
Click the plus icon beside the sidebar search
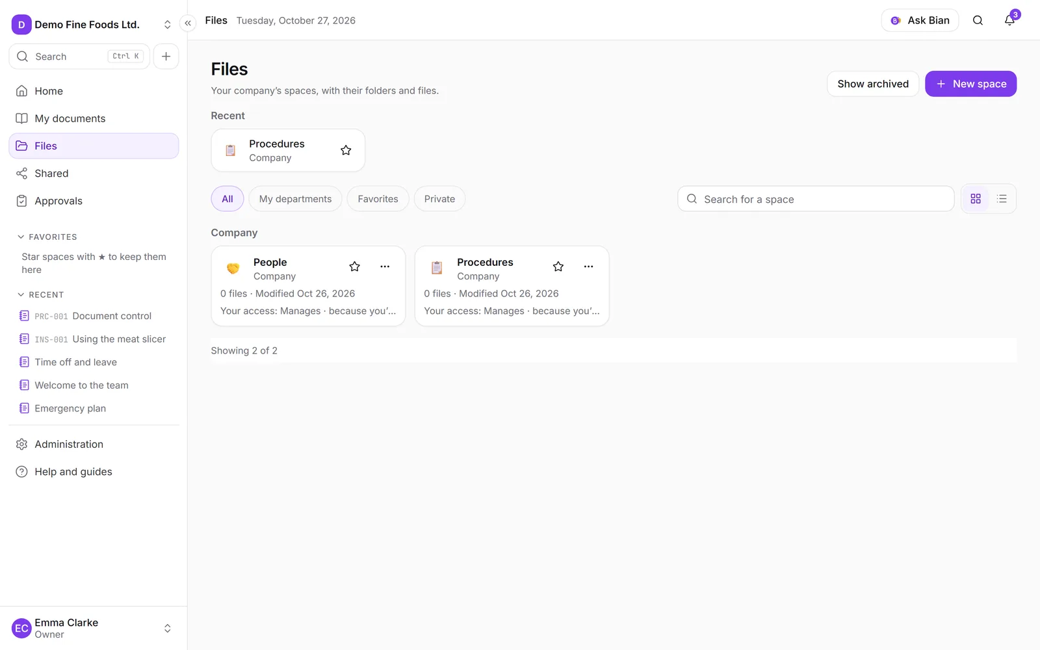[166, 57]
